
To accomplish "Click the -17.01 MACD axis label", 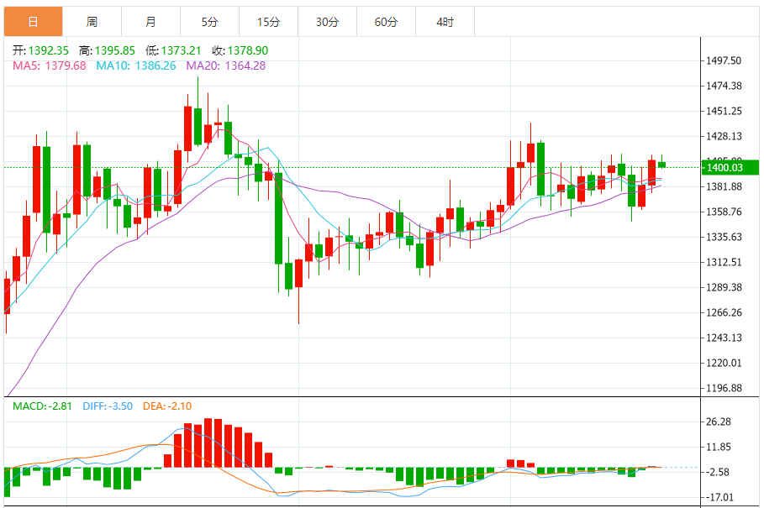I will click(x=719, y=498).
